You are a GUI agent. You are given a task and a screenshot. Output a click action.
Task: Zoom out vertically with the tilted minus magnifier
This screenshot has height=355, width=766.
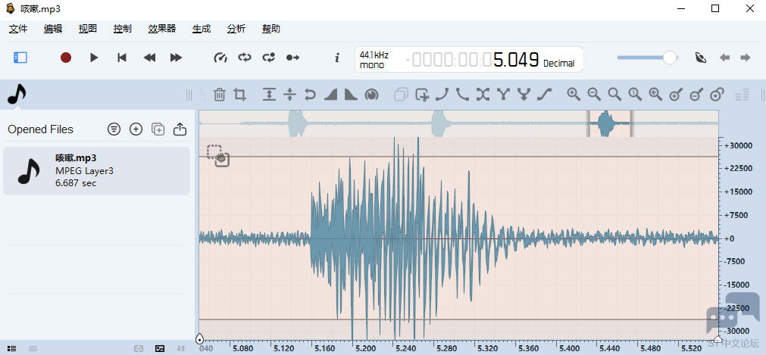(x=696, y=95)
